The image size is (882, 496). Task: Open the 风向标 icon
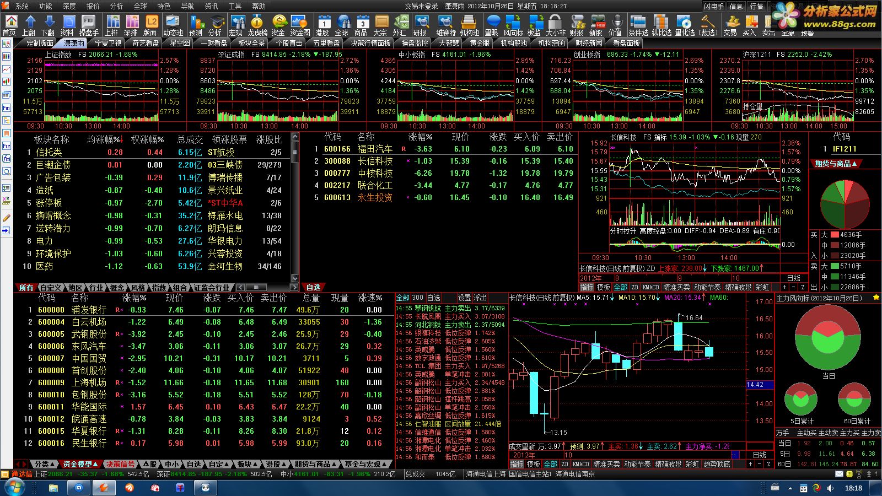(513, 25)
